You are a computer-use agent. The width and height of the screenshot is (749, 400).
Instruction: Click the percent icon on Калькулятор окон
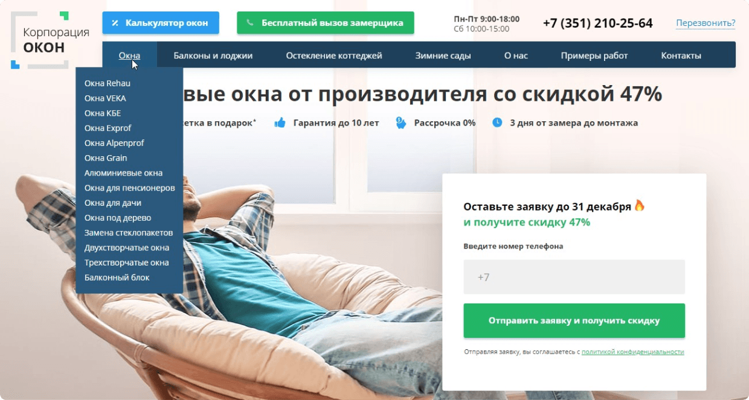pyautogui.click(x=115, y=23)
